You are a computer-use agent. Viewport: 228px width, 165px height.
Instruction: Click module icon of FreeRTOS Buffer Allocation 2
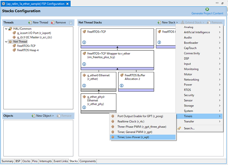click(122, 75)
